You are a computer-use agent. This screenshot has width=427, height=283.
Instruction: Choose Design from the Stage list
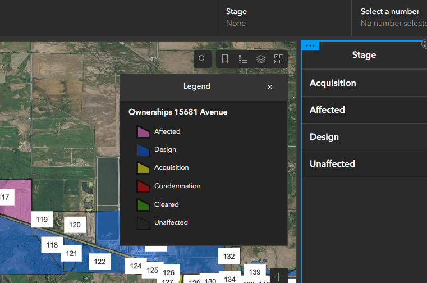324,137
